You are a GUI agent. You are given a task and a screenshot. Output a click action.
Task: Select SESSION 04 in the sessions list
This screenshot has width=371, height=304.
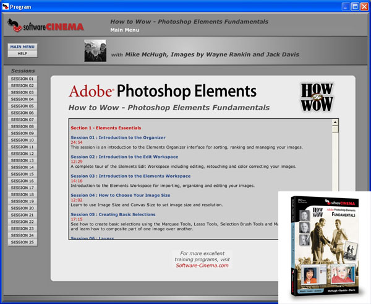(22, 99)
